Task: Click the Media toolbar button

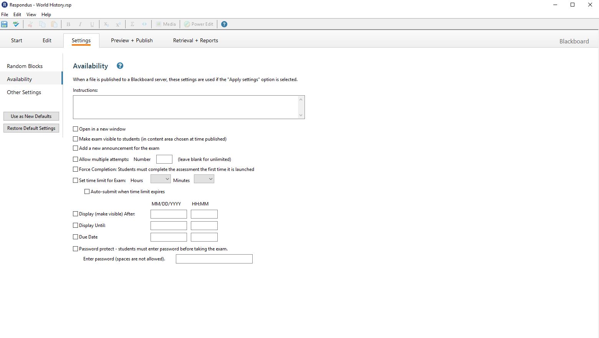Action: pos(165,24)
